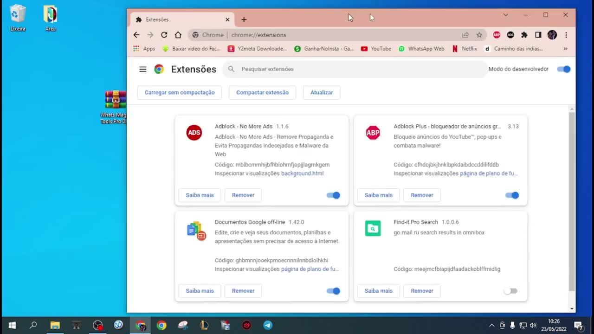Open File Explorer from the taskbar

55,325
